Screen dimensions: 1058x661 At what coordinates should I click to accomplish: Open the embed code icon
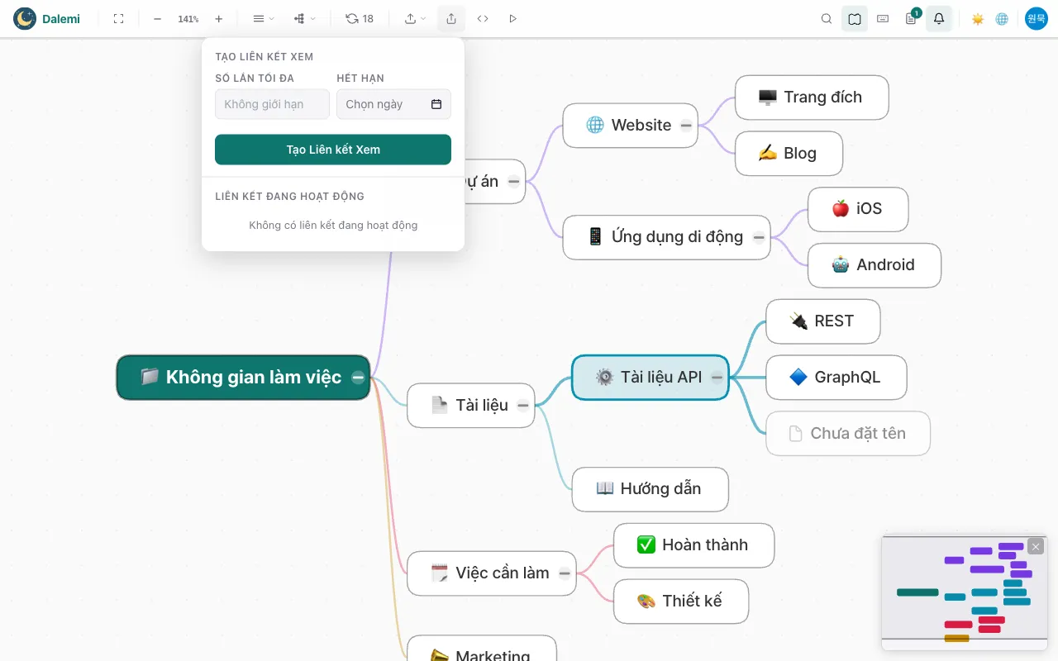[483, 18]
